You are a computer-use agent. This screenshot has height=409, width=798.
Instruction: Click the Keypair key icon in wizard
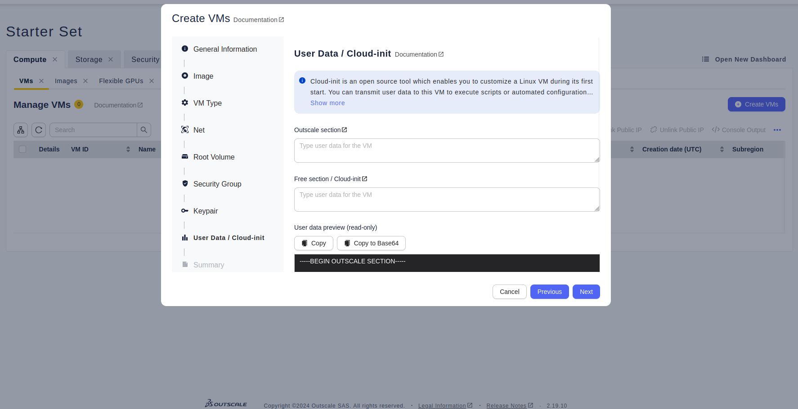pos(184,211)
